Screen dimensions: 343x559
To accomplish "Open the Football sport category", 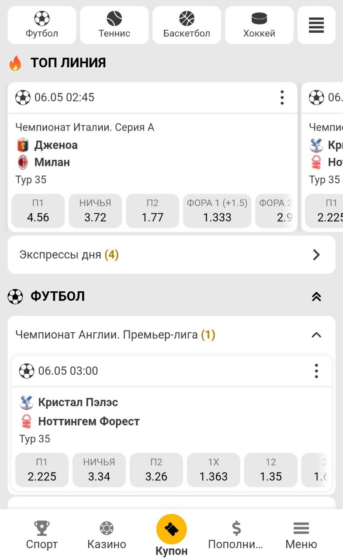I will (x=42, y=25).
